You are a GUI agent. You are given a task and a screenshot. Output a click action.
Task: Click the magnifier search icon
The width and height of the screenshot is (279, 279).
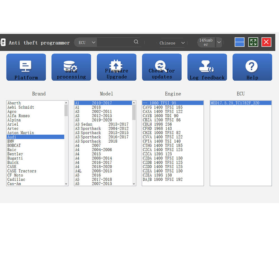point(136,42)
